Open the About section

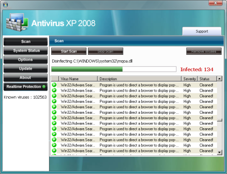25,77
